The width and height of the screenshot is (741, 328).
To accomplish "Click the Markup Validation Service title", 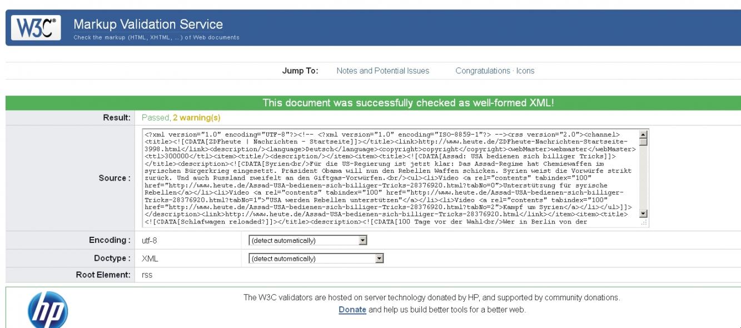I will click(x=148, y=25).
